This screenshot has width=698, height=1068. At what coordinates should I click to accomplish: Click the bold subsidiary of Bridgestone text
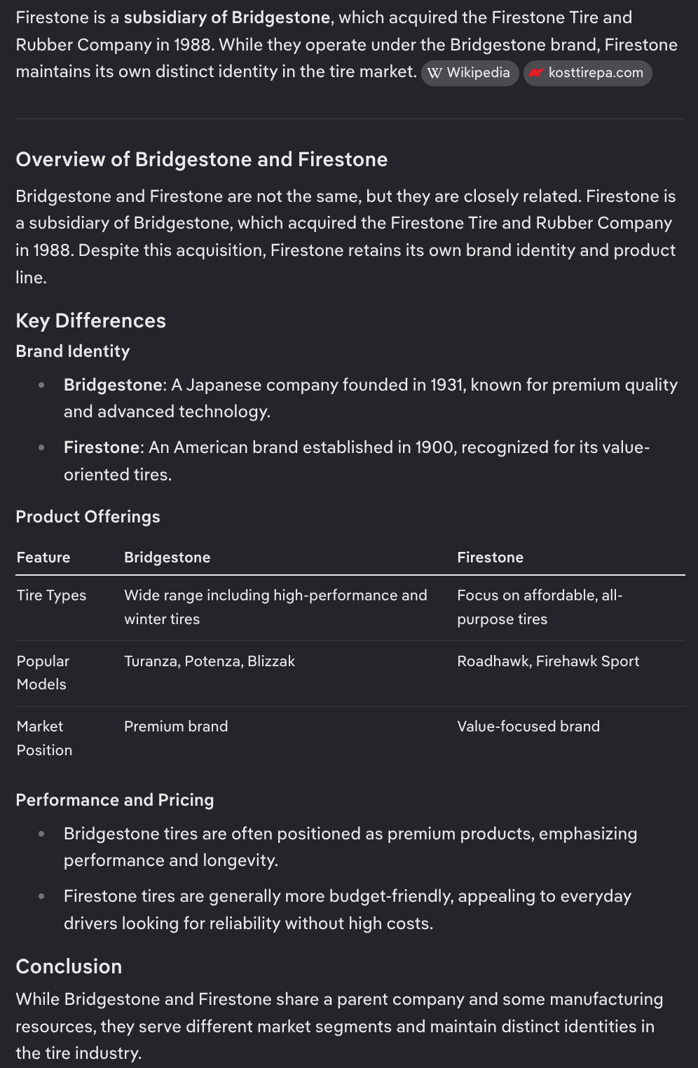[x=227, y=18]
